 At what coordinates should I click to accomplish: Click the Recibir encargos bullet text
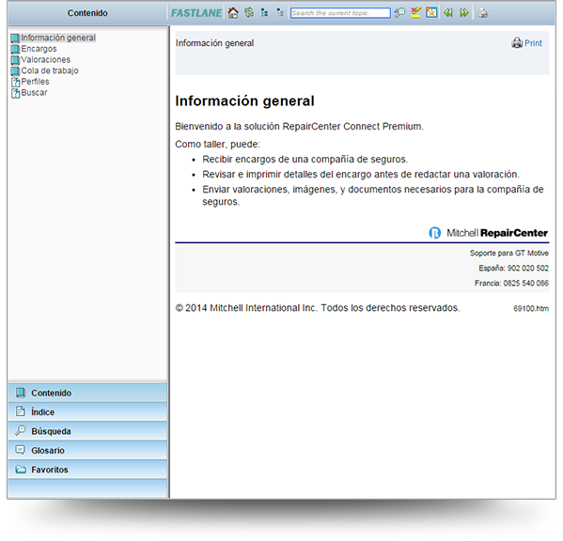[x=305, y=160]
